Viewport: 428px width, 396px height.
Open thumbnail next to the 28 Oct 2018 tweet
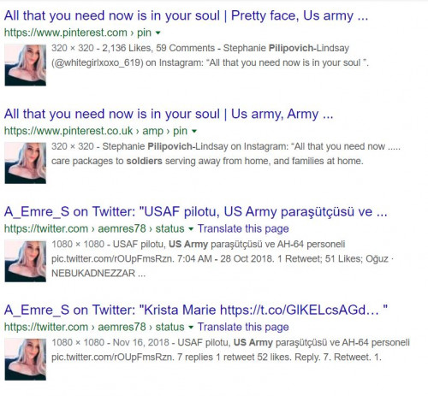click(26, 261)
